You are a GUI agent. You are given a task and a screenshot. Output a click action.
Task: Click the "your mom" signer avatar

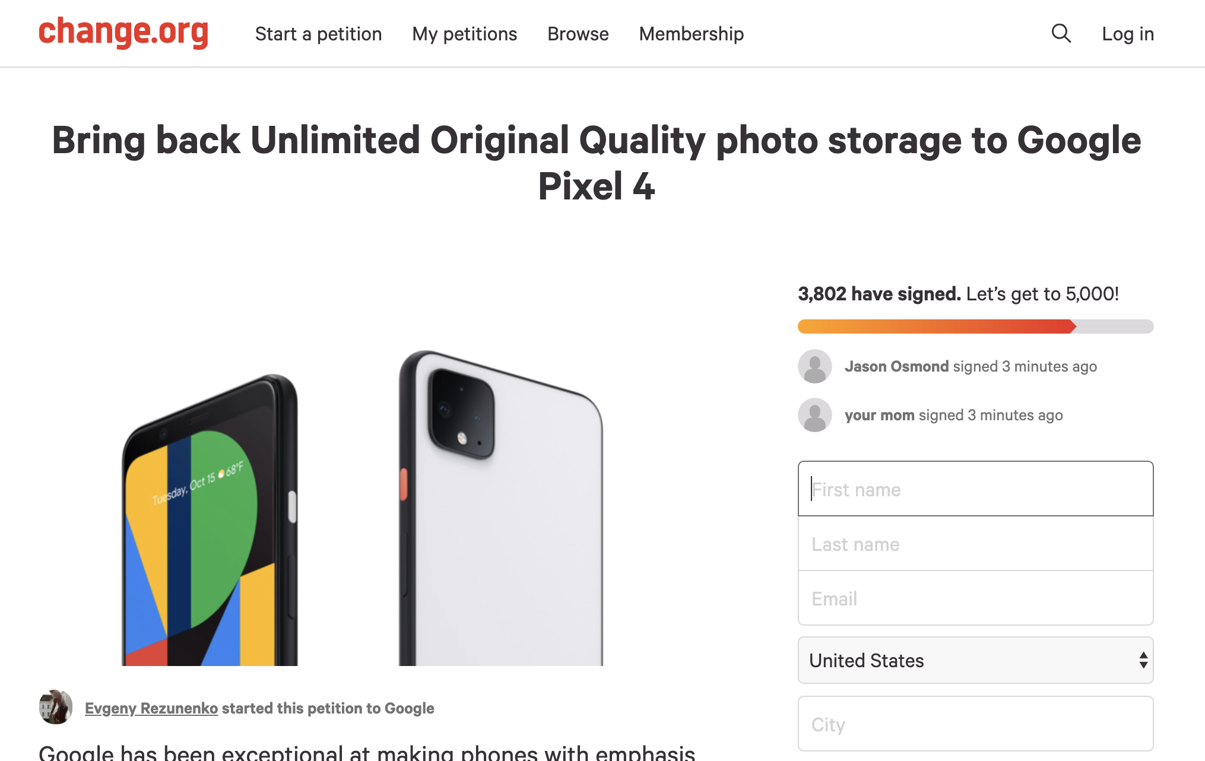(x=814, y=415)
